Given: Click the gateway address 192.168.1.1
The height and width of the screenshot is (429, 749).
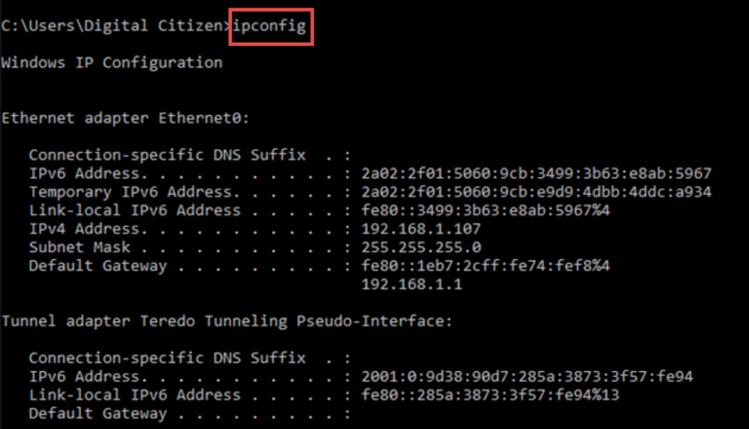Looking at the screenshot, I should (412, 284).
